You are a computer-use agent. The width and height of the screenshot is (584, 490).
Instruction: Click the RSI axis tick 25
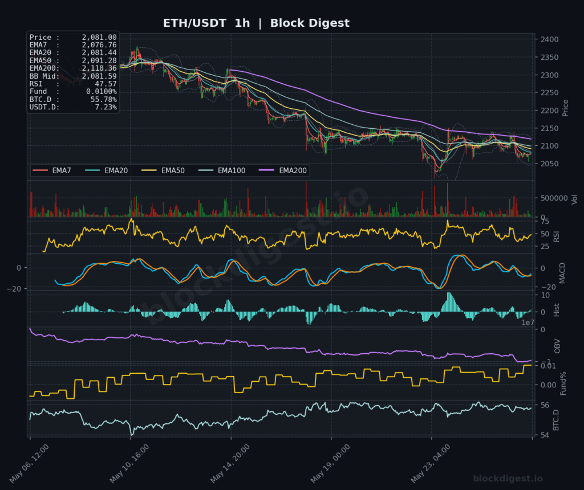545,246
